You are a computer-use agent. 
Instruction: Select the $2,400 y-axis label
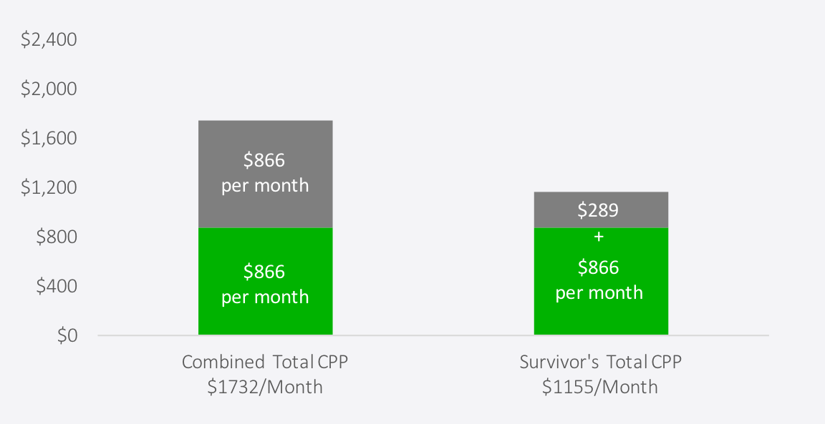point(49,39)
